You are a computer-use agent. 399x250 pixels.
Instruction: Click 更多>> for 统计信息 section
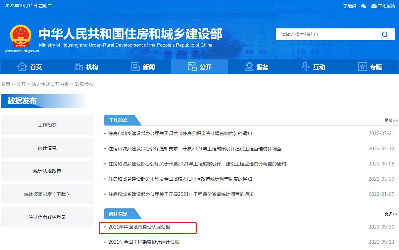[x=391, y=214]
